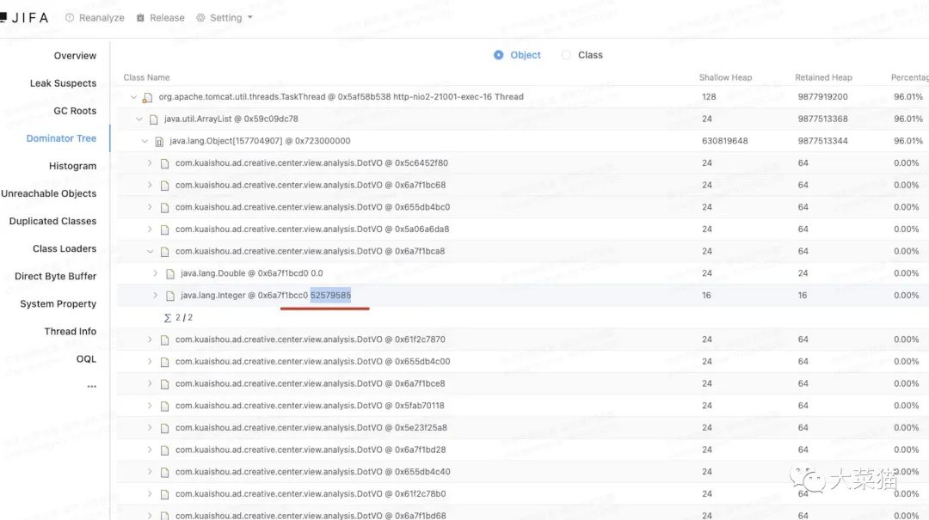929x520 pixels.
Task: Click file icon of DotVO @ 0x61f2c78b0
Action: (x=164, y=494)
